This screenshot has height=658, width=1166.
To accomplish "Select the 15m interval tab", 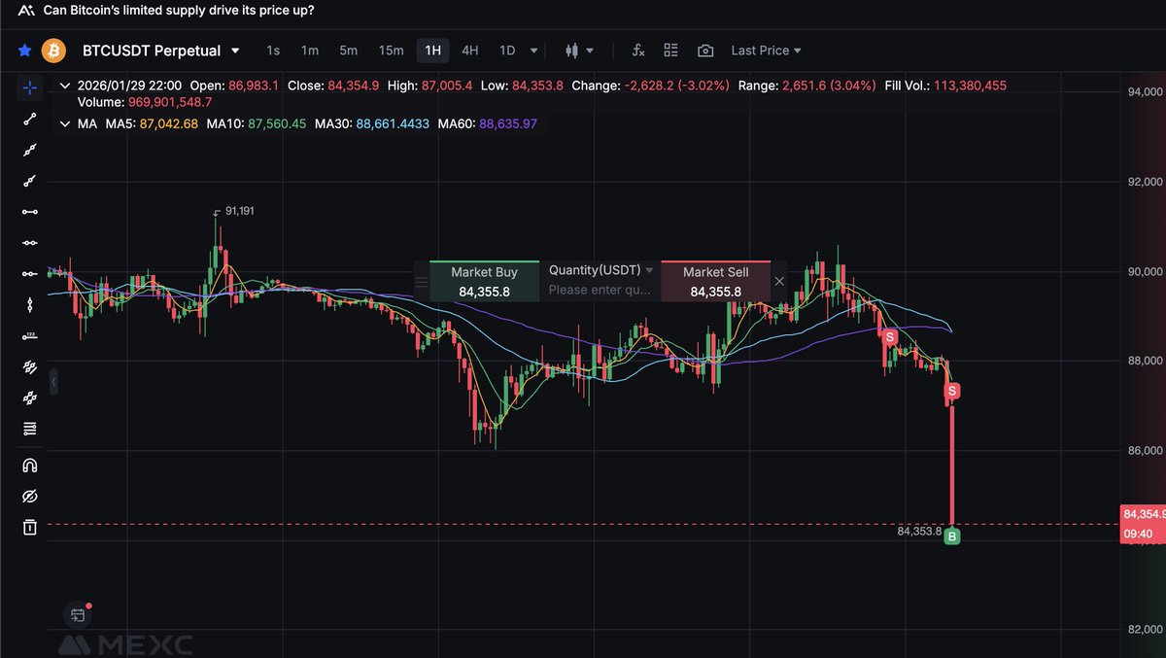I will 391,50.
